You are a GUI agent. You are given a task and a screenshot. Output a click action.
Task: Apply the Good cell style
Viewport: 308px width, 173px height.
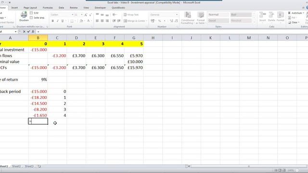click(218, 21)
